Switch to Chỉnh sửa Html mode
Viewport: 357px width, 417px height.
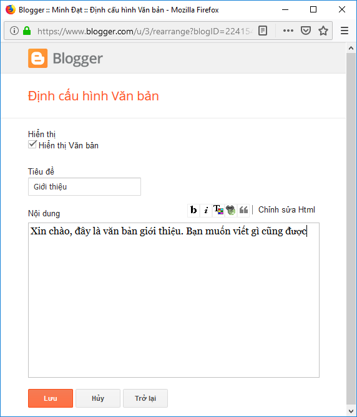coord(286,210)
